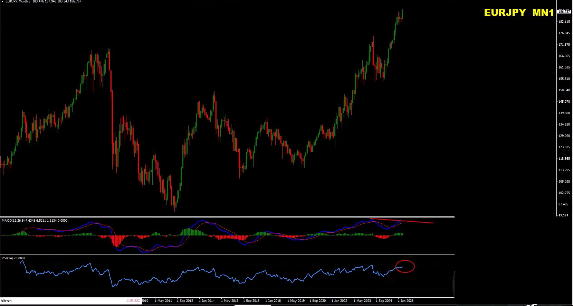Select the bitcoin chart tab
573x306 pixels.
[x=6, y=301]
